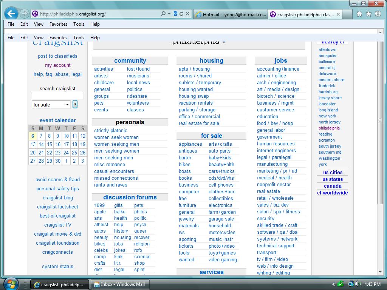Open 'missed connections' personals link
Screen dimensions: 387x290
coord(116,178)
